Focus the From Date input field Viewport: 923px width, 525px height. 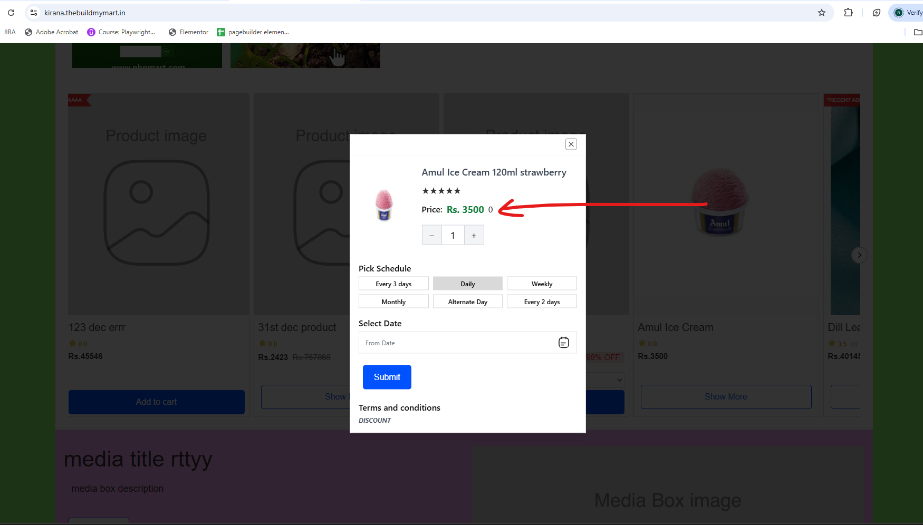click(x=457, y=343)
